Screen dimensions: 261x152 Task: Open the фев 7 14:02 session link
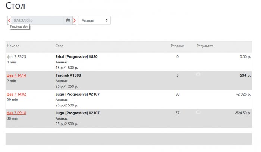click(x=16, y=94)
